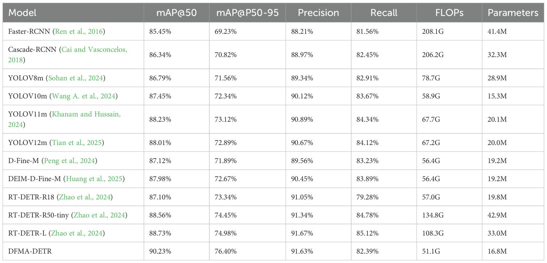This screenshot has width=547, height=263.
Task: Open the Zhao citation beside RT-DETR-R50-tiny
Action: tap(100, 215)
